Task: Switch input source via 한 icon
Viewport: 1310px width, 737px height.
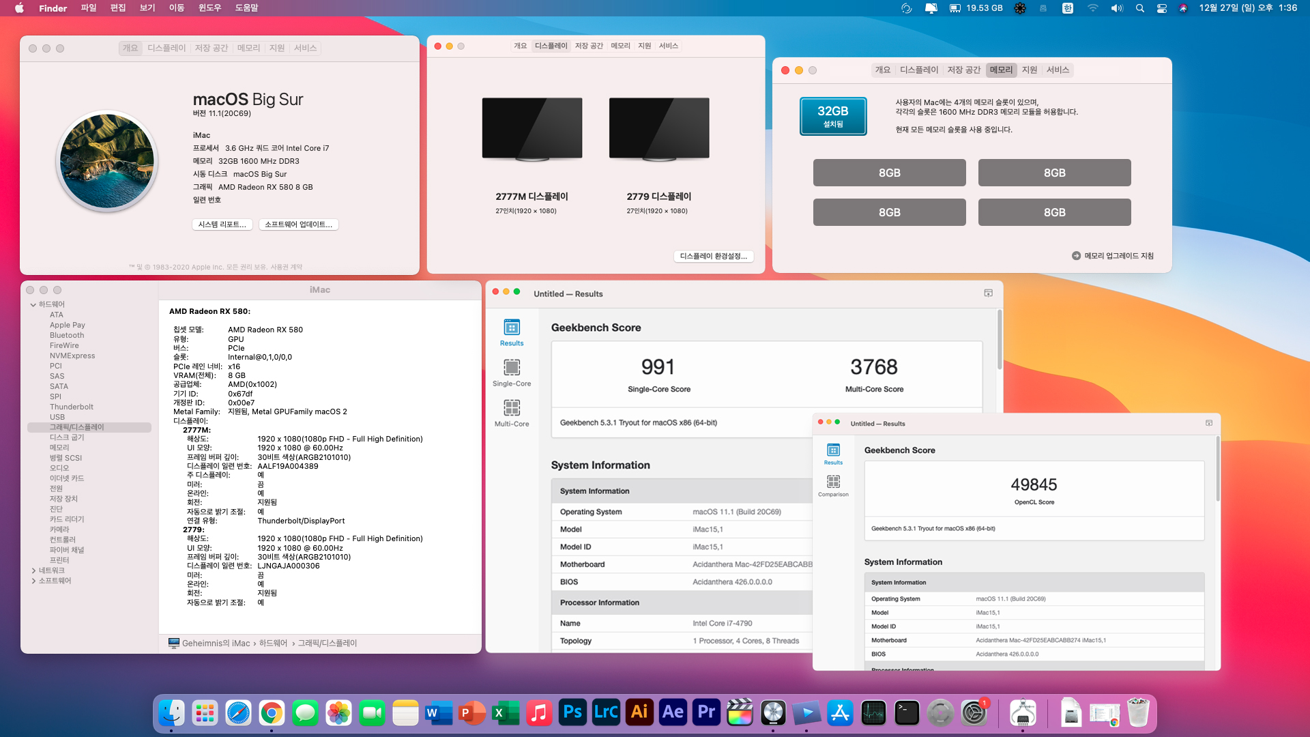Action: [1068, 8]
